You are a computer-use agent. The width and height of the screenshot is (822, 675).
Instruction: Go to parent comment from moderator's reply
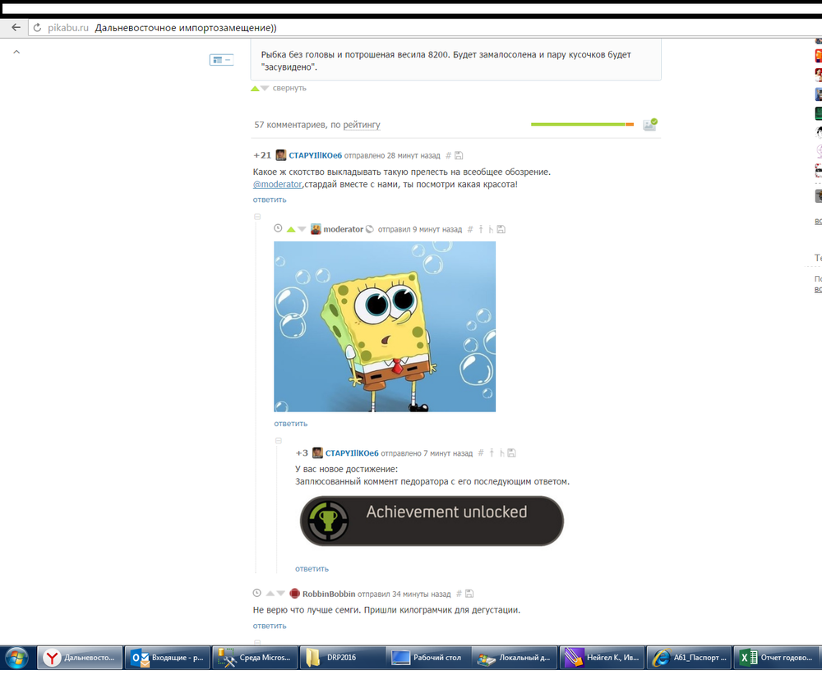481,229
